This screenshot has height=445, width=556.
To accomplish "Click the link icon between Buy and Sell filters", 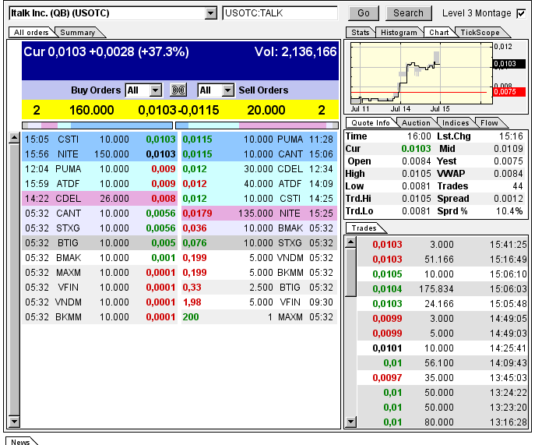I will pos(178,90).
